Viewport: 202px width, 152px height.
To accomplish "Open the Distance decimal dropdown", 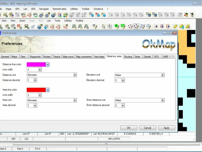I will click(x=35, y=80).
